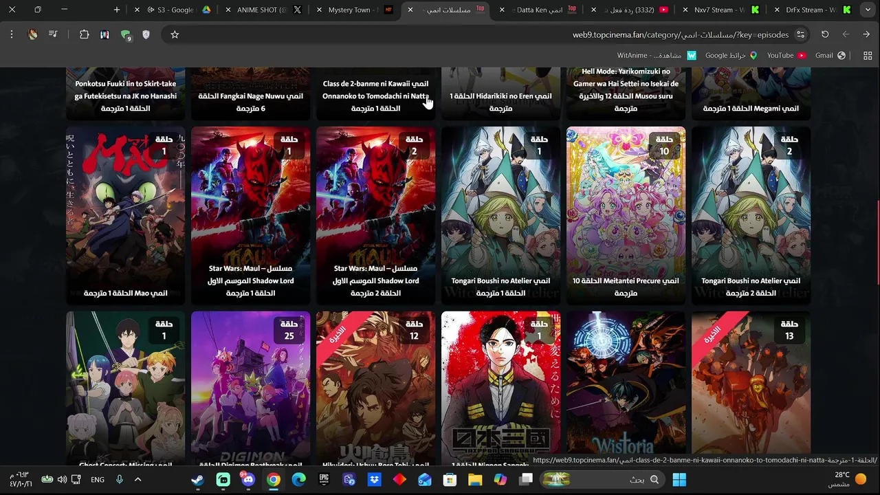880x495 pixels.
Task: Open the Google Maps bookmark
Action: coord(731,55)
